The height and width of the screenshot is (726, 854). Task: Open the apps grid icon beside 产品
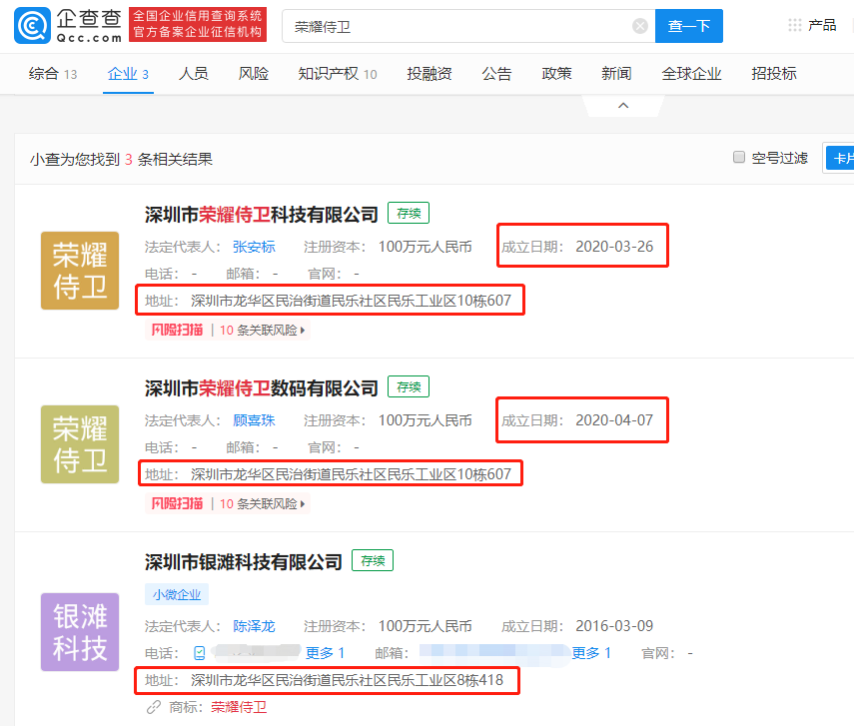(x=794, y=25)
